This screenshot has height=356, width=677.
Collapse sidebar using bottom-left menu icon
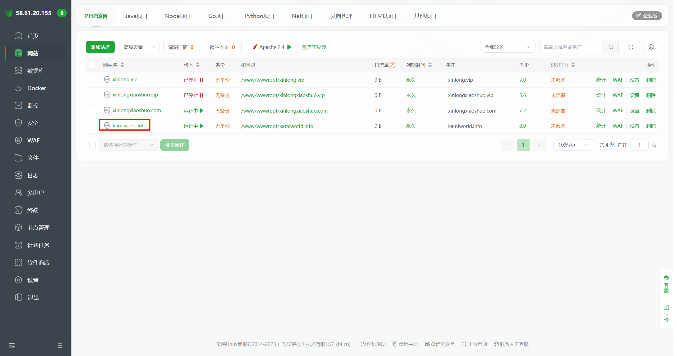pyautogui.click(x=12, y=346)
